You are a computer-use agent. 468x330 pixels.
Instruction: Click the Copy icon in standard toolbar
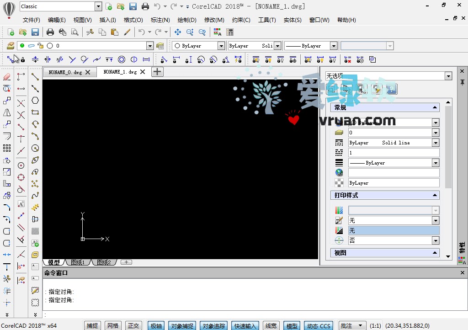tap(102, 32)
